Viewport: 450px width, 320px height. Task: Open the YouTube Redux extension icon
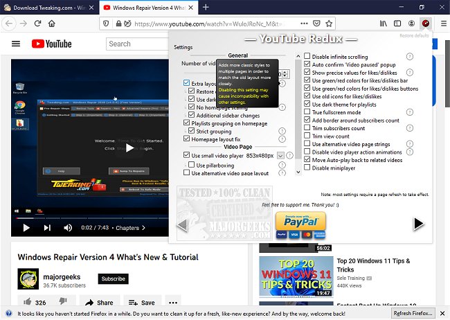pos(426,24)
